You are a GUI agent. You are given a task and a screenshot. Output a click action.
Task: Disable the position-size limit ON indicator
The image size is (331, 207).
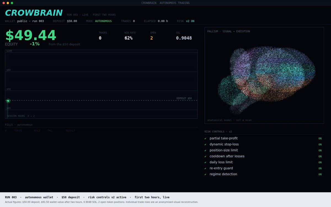coord(320,150)
